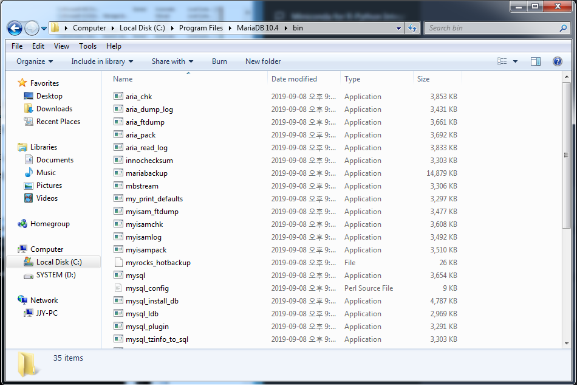577x385 pixels.
Task: Open recent pages dropdown beside Forward
Action: (44, 29)
